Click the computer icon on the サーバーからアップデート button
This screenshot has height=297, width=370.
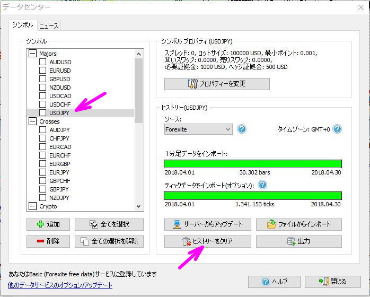177,224
